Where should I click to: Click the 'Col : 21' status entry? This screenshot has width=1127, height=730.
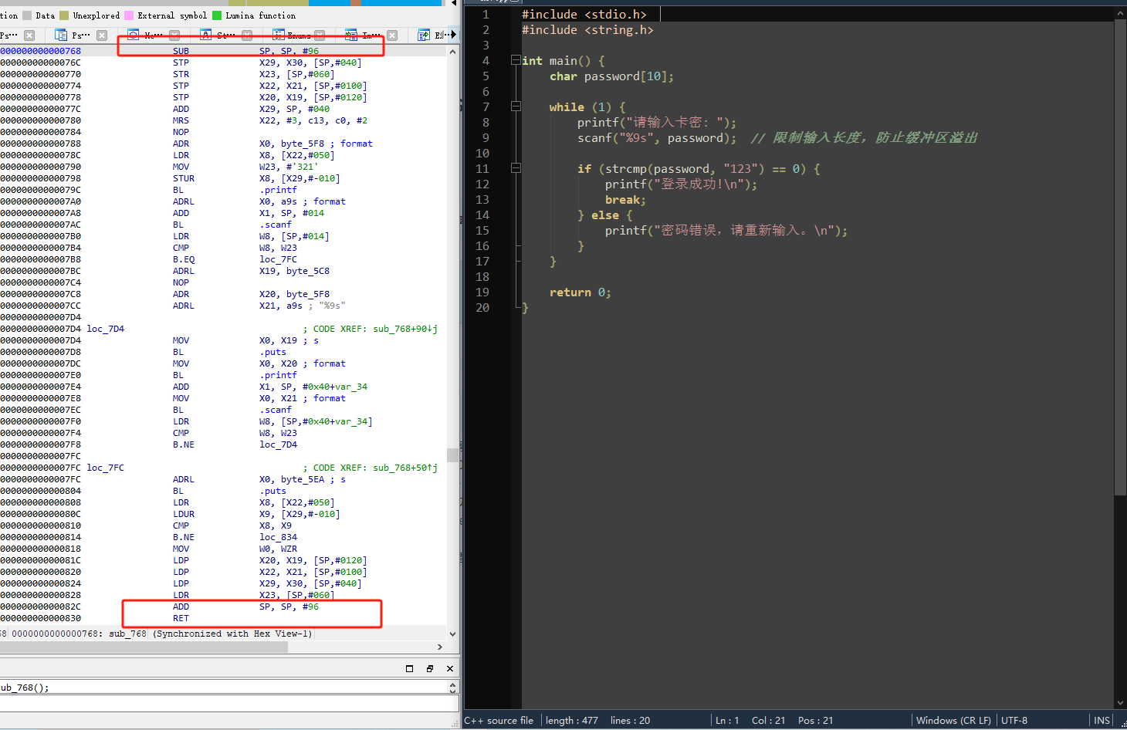(x=768, y=721)
